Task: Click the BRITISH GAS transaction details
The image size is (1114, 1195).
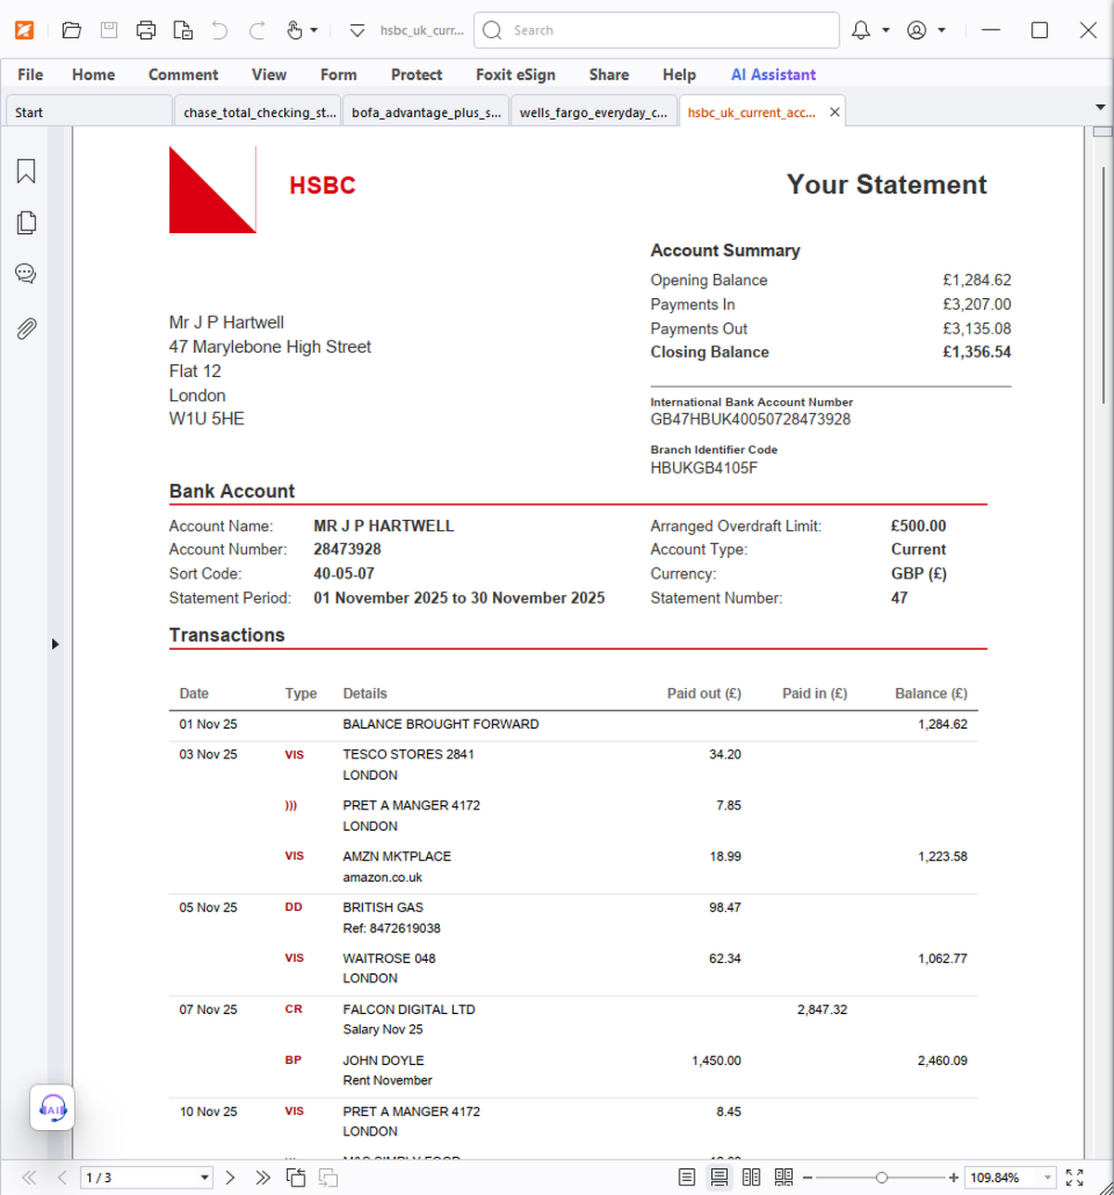Action: 392,917
